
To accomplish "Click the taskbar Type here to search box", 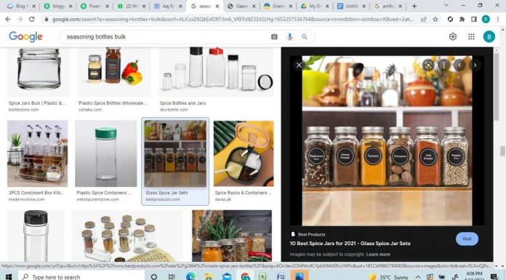I will click(x=81, y=277).
